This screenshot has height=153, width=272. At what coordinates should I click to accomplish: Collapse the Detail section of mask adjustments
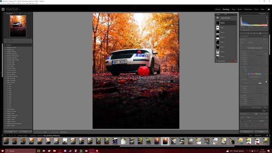tap(242, 95)
